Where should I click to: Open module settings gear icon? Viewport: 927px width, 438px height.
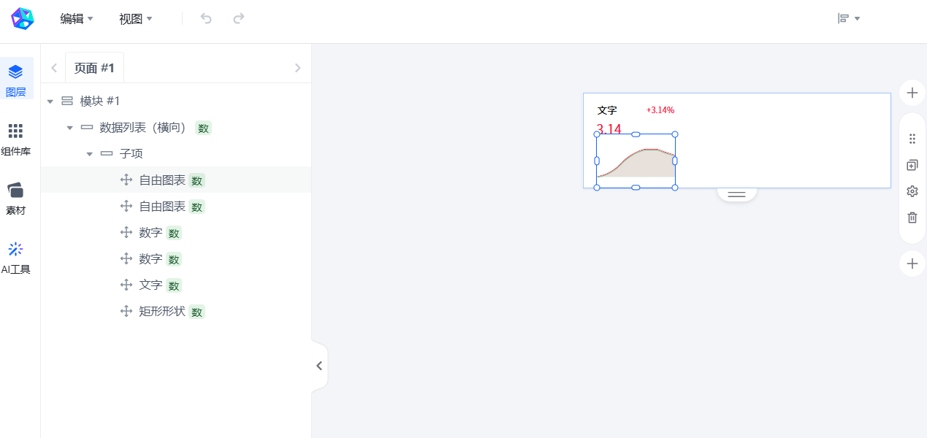click(912, 191)
